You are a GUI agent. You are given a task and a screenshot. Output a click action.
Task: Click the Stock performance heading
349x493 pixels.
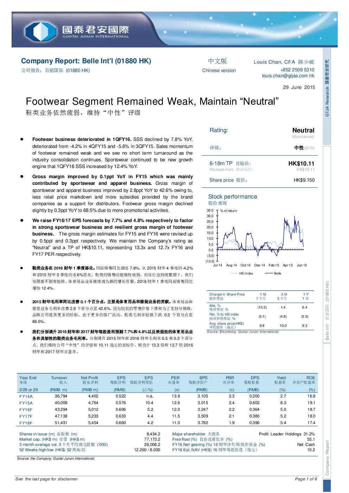coord(233,197)
